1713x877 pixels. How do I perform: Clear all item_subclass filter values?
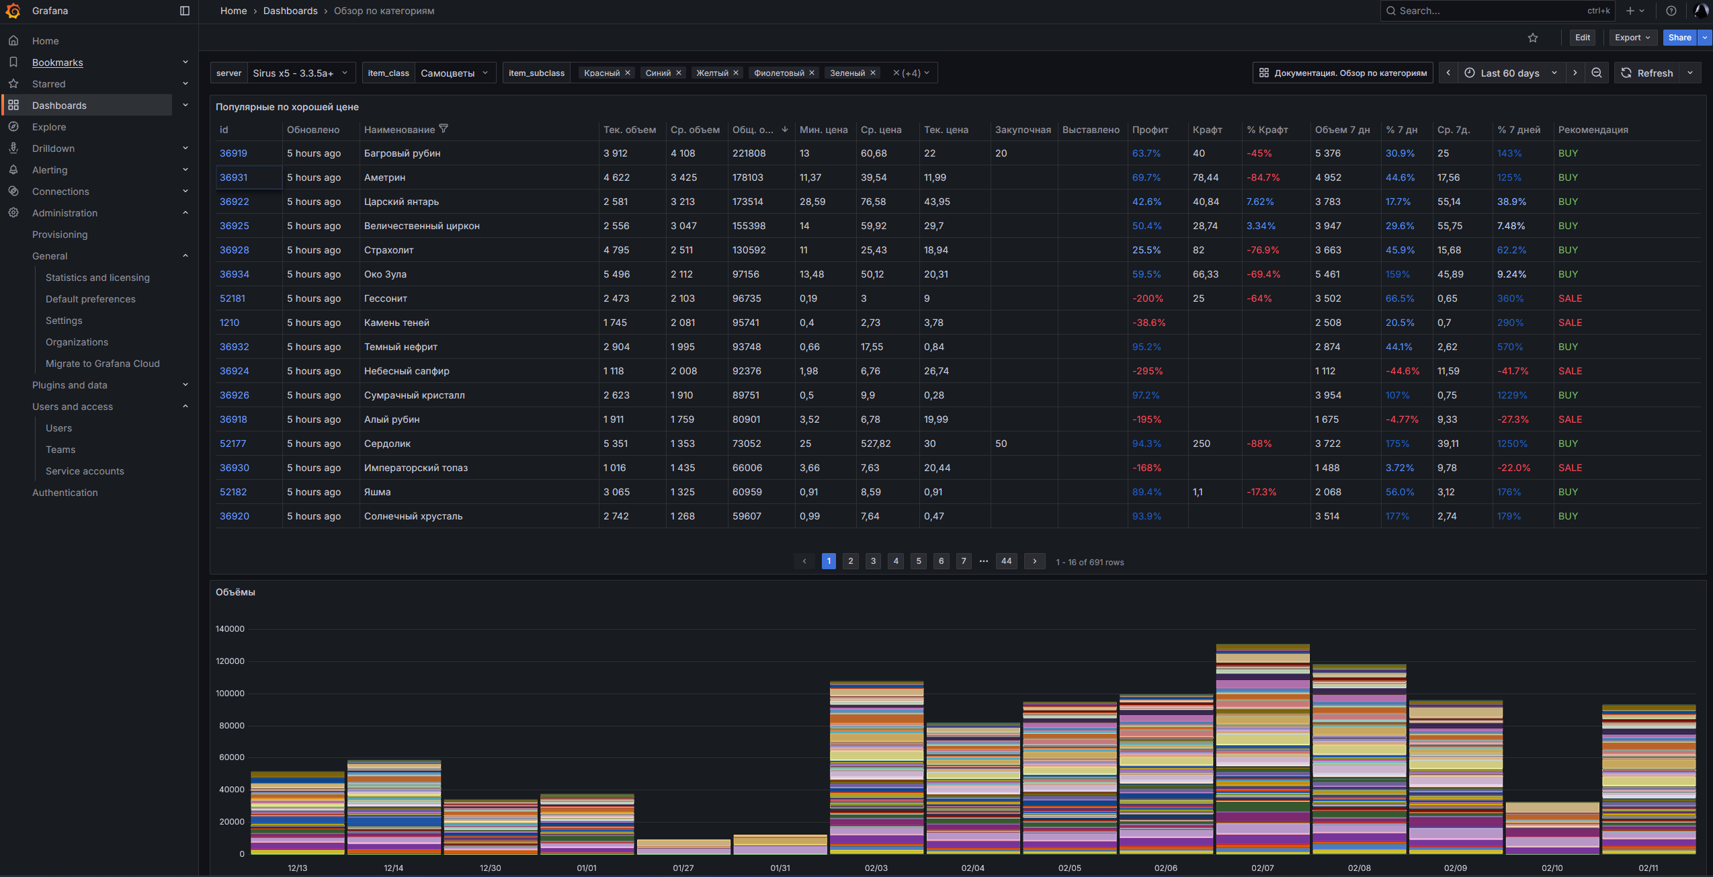[896, 73]
